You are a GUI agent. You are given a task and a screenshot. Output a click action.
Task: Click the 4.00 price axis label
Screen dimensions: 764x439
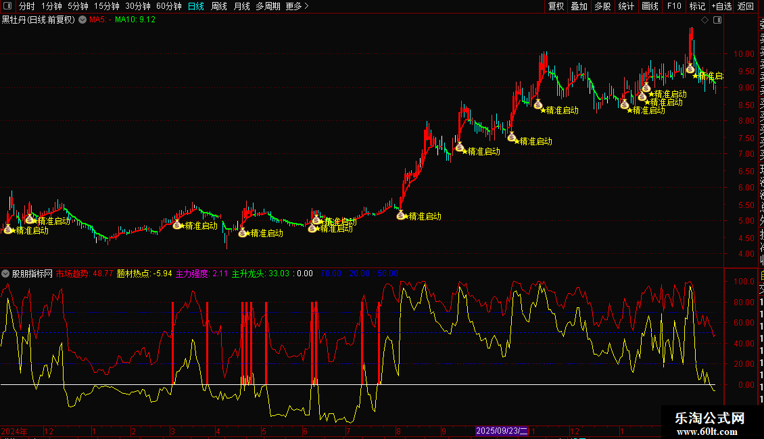coord(746,253)
